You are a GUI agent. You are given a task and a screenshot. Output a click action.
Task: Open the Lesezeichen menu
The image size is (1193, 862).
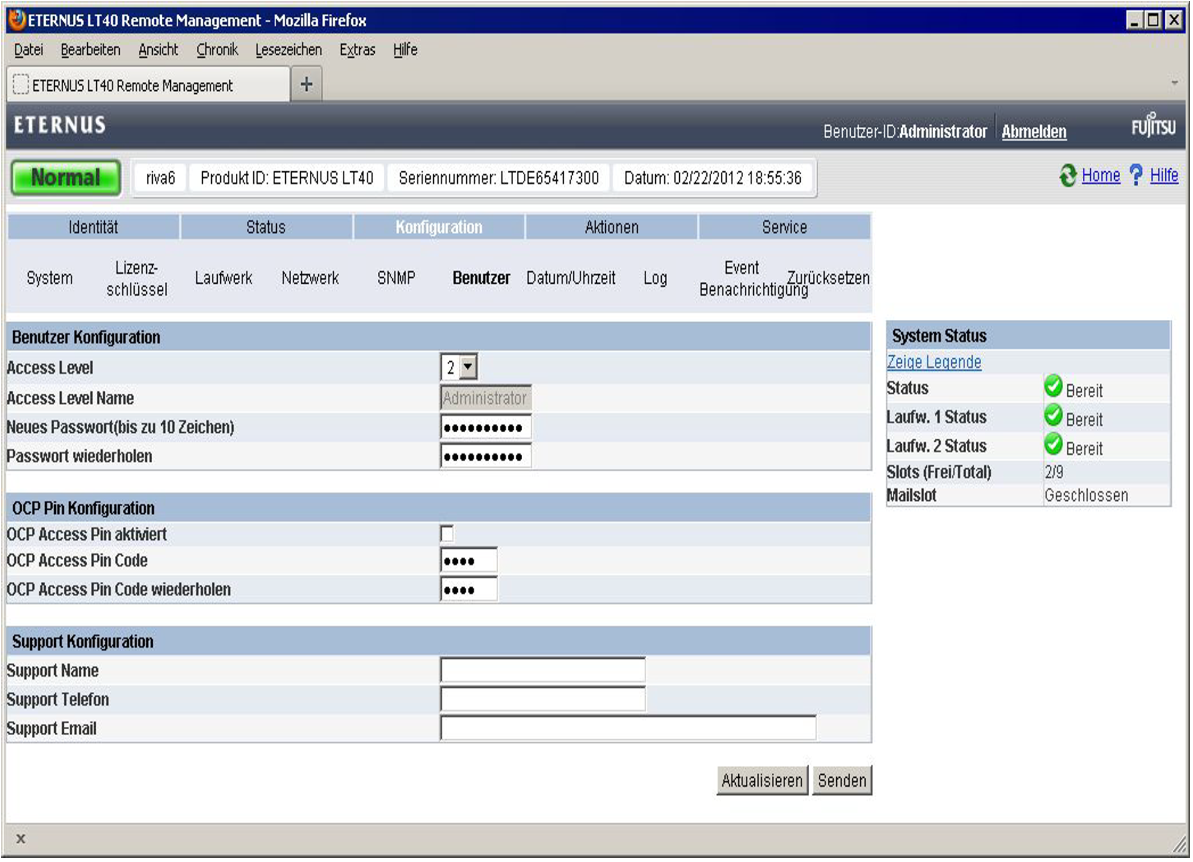pyautogui.click(x=288, y=50)
